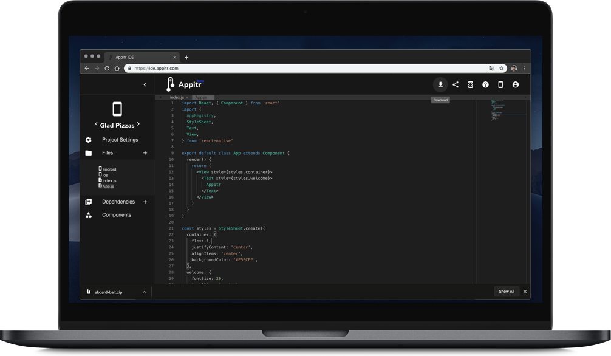Viewport: 611px width, 356px height.
Task: Add a new file with Files plus
Action: click(145, 153)
